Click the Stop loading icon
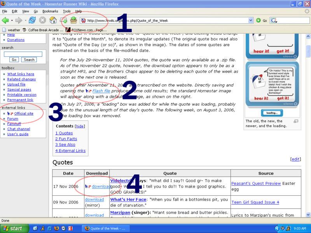311x233 pixels. [42, 20]
